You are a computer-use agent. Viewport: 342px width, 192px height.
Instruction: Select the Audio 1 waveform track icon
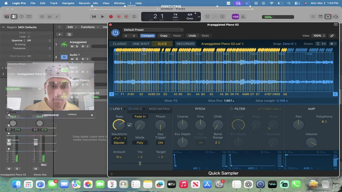tap(64, 57)
